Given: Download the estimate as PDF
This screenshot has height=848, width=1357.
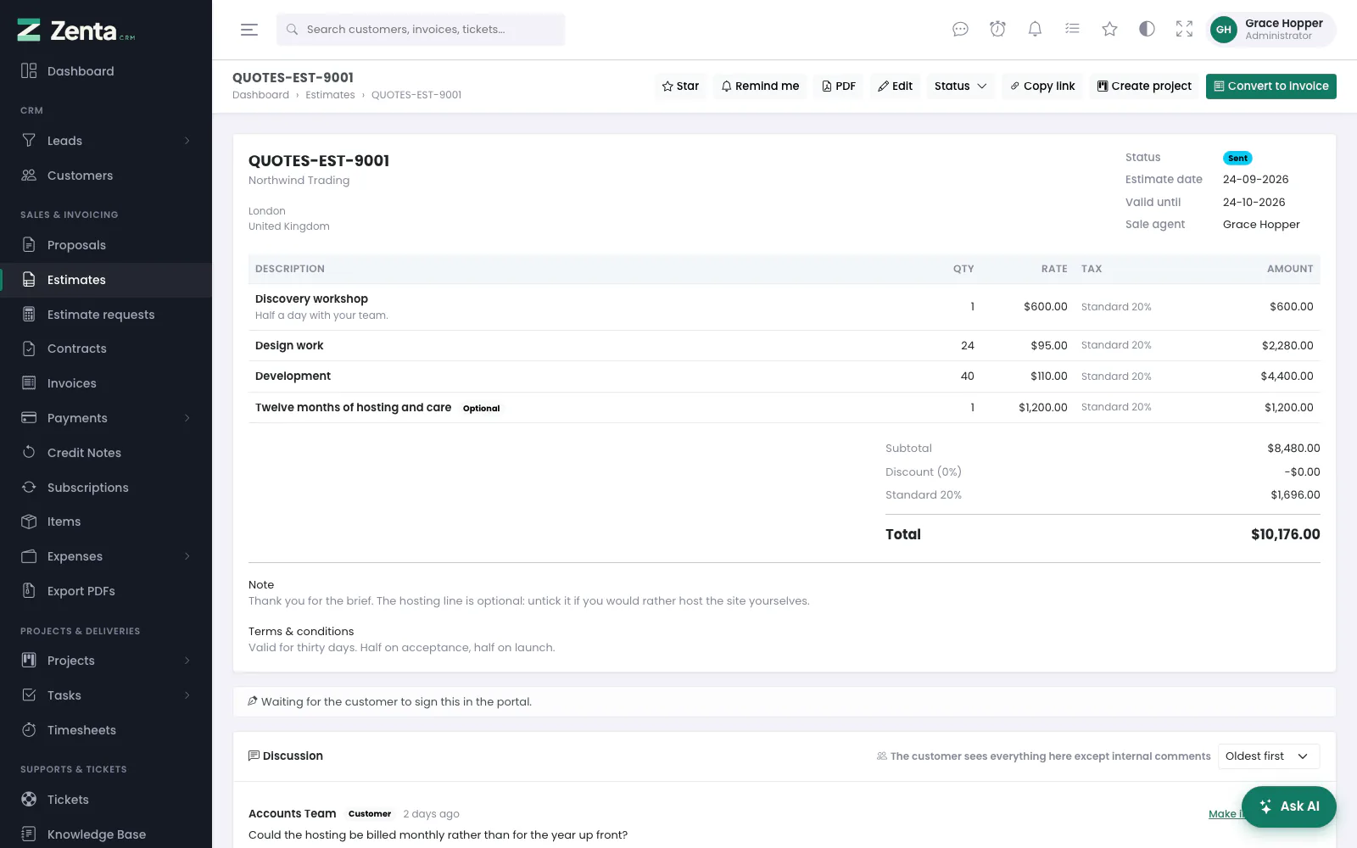Looking at the screenshot, I should (838, 86).
